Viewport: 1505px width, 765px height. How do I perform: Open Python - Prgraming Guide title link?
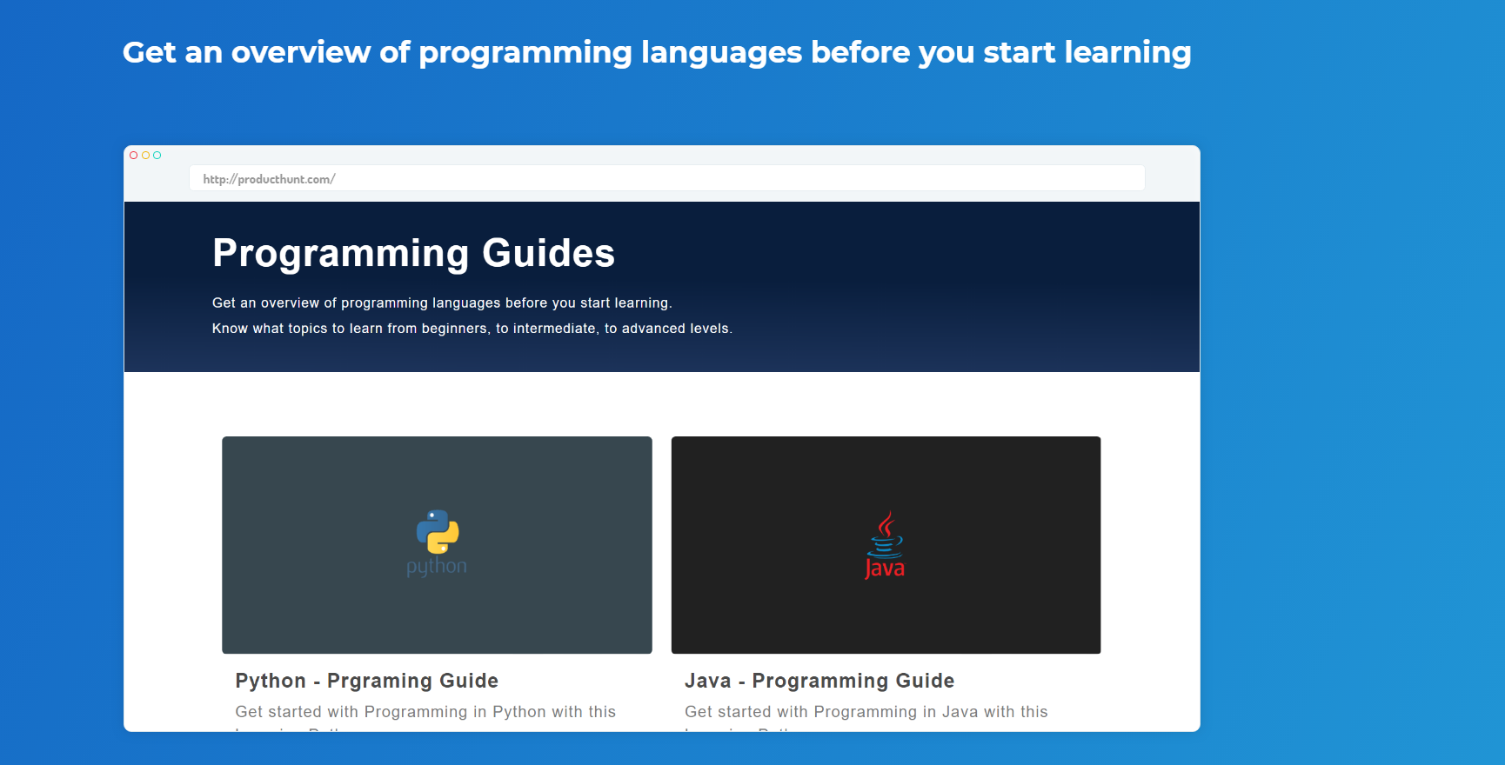[x=367, y=681]
